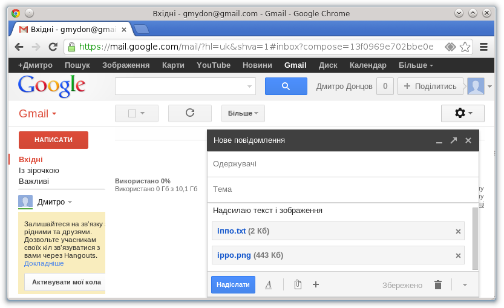This screenshot has width=504, height=308.
Task: Click the blue search magnifier button
Action: click(286, 86)
